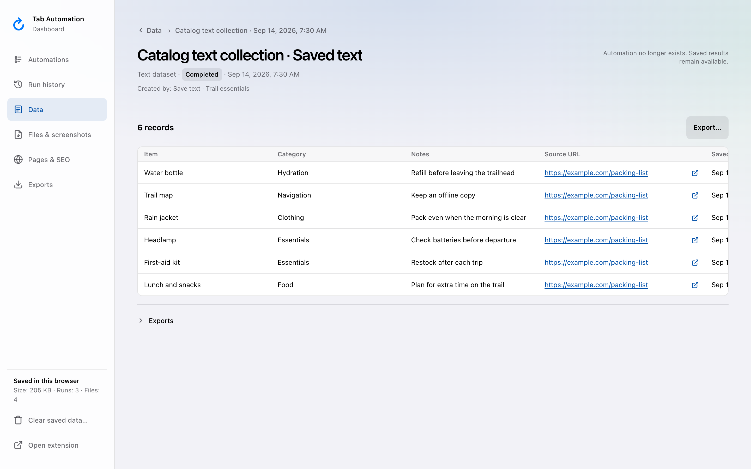751x469 pixels.
Task: Click the Catalog text collection breadcrumb text
Action: coord(250,30)
